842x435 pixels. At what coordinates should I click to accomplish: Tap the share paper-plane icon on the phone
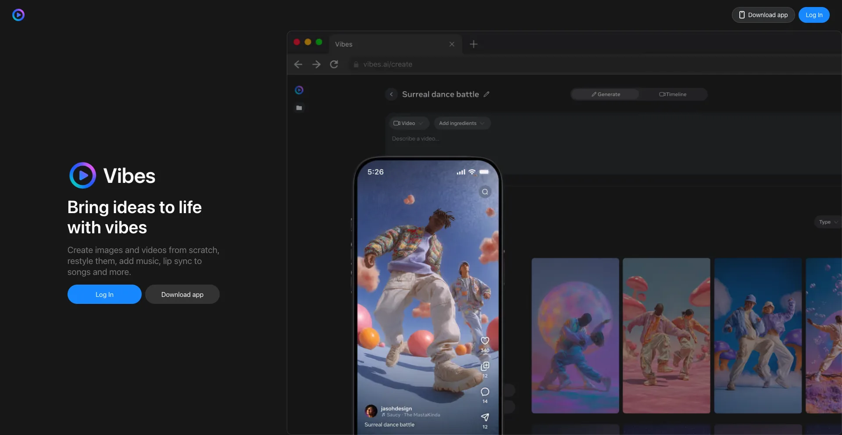pyautogui.click(x=485, y=417)
